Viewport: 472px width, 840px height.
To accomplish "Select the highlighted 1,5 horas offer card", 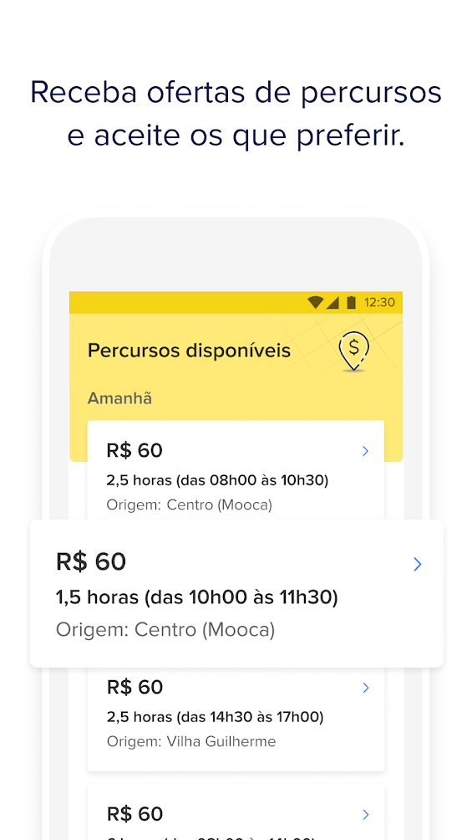I will (236, 593).
